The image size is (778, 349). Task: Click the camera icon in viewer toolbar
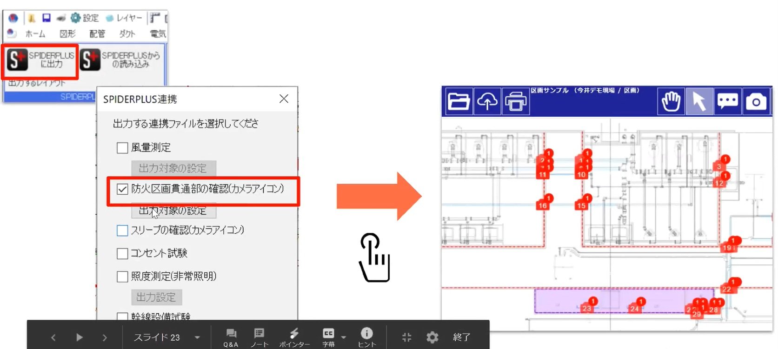point(756,101)
